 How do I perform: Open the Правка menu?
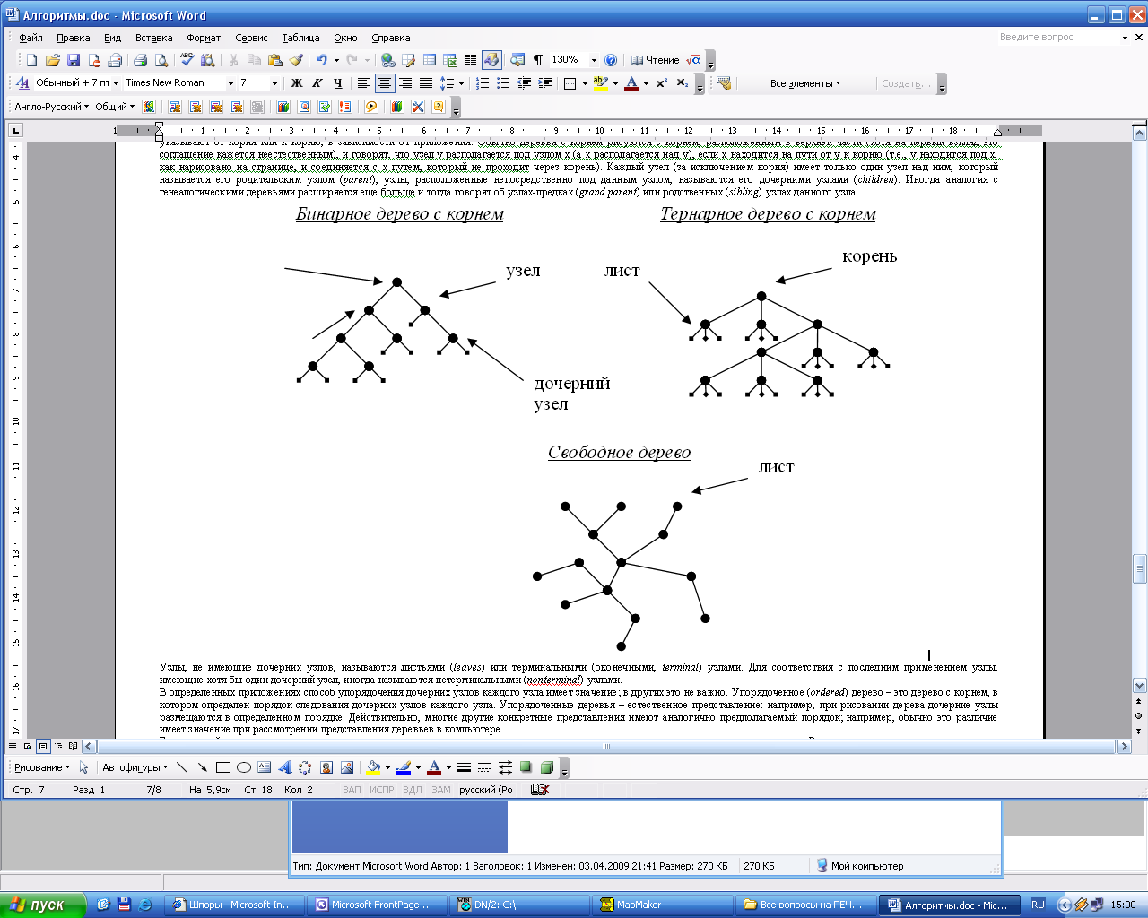(x=73, y=38)
